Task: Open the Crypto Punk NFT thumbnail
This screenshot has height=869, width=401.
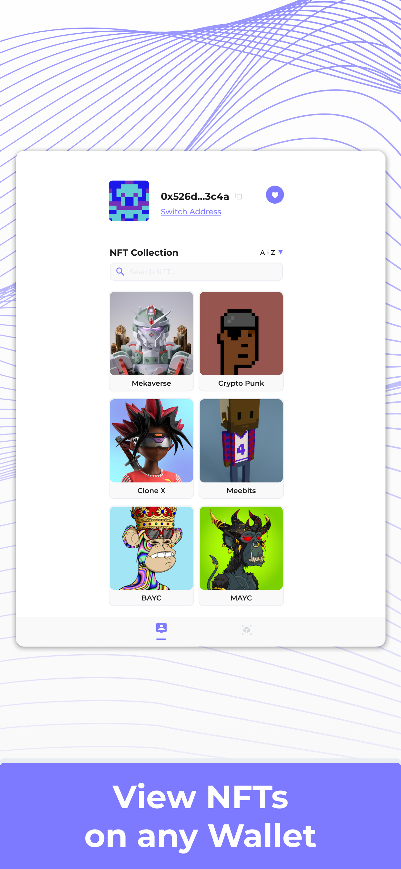Action: (241, 333)
